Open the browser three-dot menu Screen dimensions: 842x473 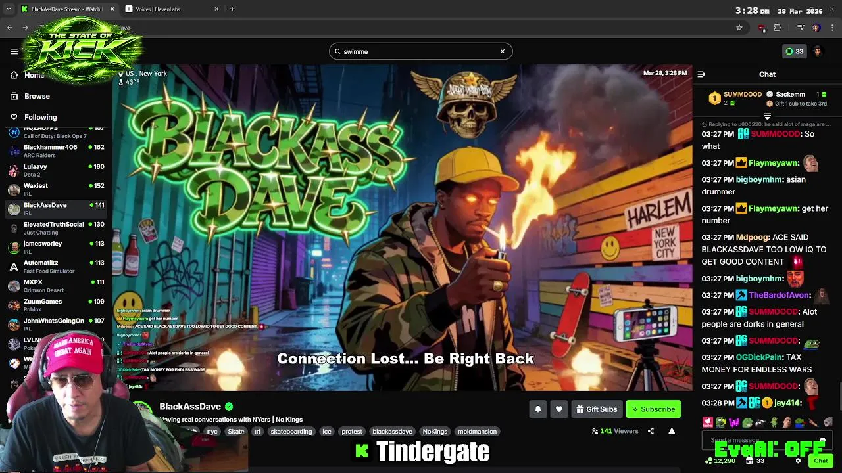(833, 28)
